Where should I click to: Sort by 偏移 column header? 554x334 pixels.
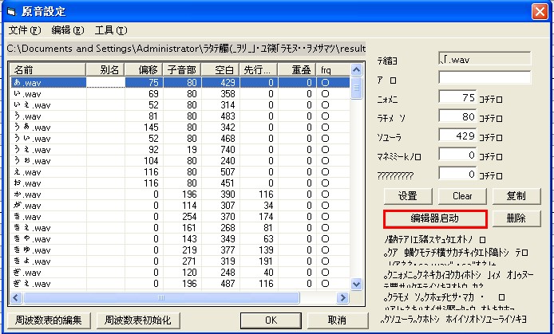[x=144, y=70]
